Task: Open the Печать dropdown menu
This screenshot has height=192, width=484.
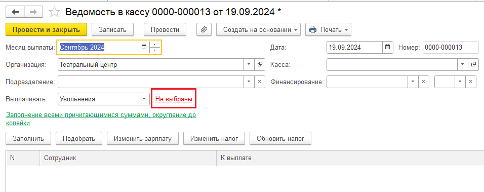Action: [x=328, y=30]
